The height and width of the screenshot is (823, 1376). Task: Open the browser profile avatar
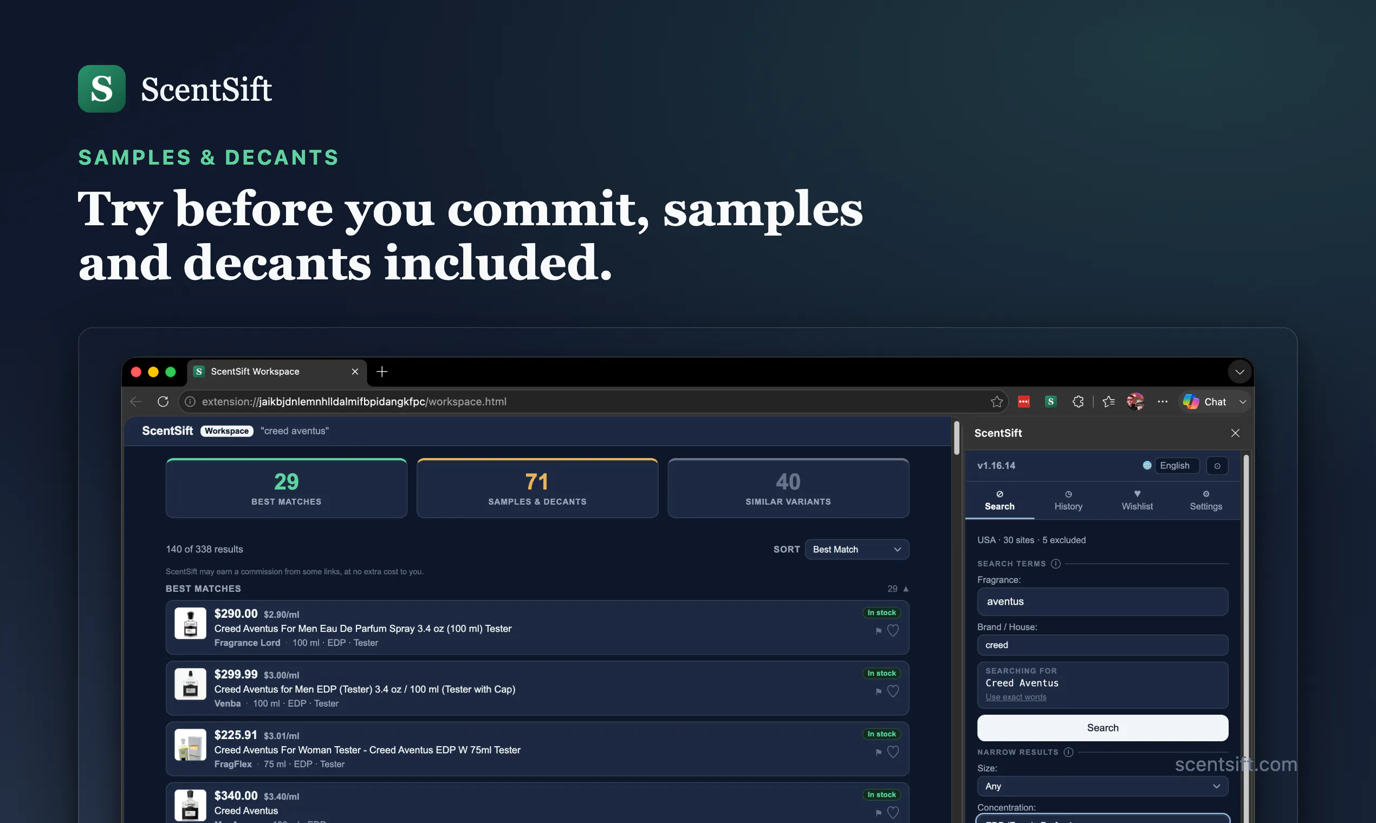click(x=1135, y=402)
